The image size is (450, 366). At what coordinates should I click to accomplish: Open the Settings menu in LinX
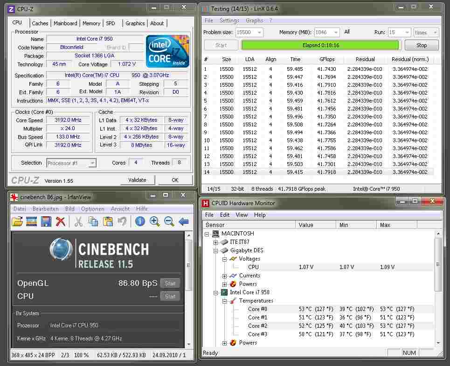pos(229,21)
